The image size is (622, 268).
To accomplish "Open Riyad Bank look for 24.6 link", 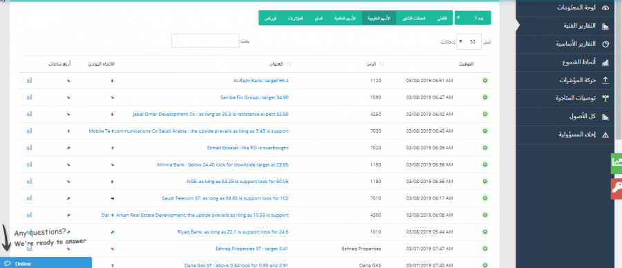I will click(x=233, y=232).
